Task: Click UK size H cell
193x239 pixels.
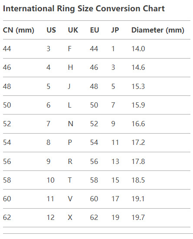Action: 70,67
